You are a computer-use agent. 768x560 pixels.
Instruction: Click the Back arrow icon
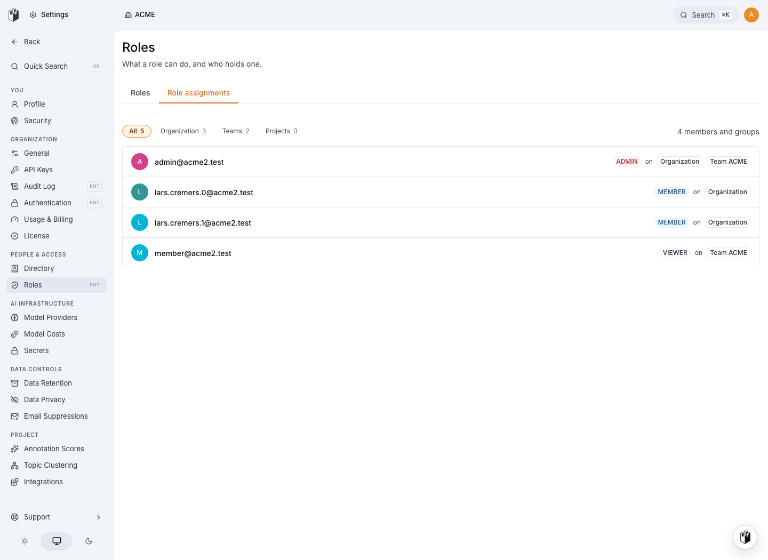coord(15,42)
